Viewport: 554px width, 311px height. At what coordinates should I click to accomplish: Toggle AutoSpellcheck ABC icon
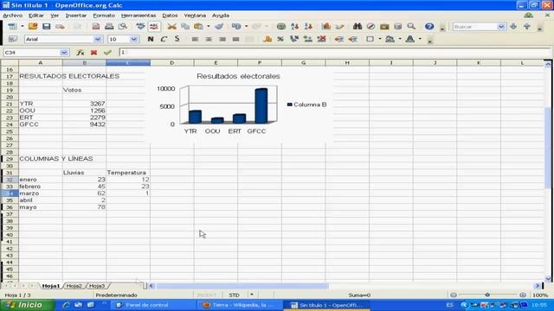point(154,27)
